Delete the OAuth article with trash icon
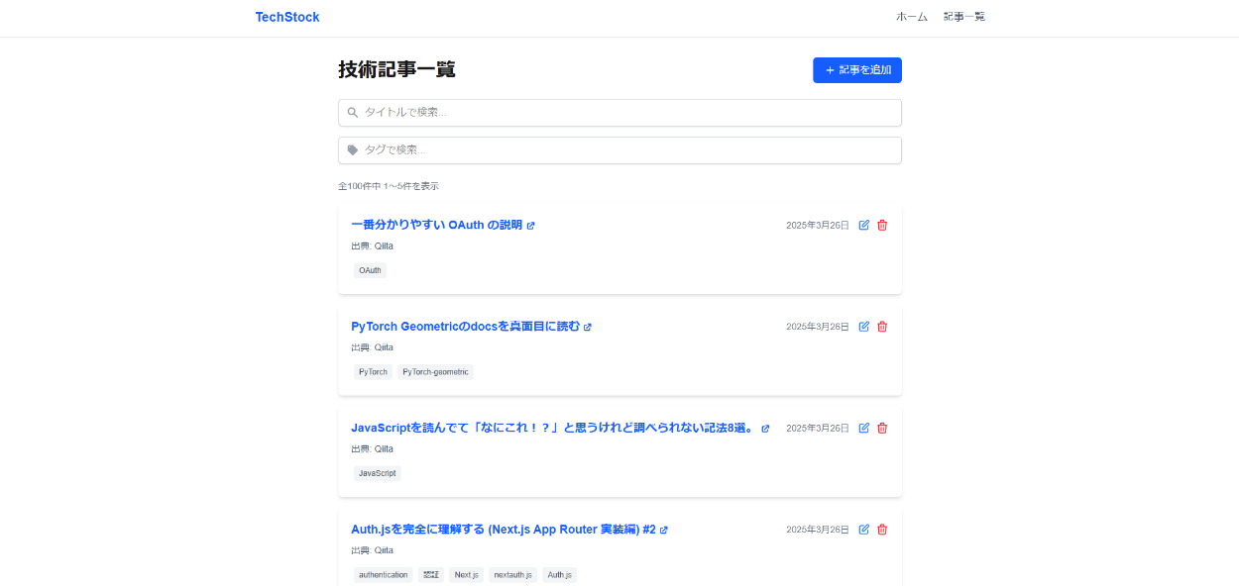 [882, 225]
